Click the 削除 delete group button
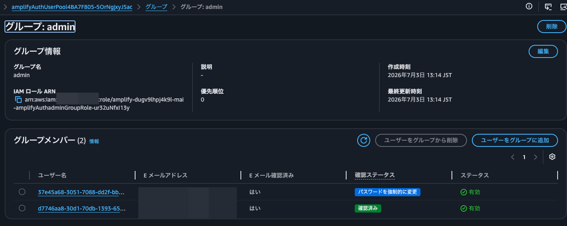Viewport: 567px width, 226px height. point(551,27)
